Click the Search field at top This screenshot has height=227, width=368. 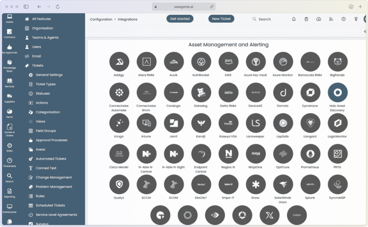pyautogui.click(x=264, y=19)
